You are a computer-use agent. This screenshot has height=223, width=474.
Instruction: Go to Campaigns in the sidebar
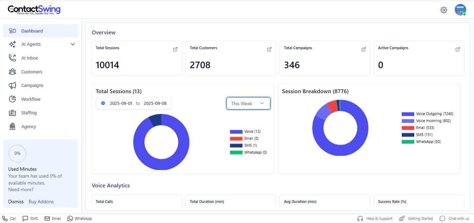tap(32, 86)
